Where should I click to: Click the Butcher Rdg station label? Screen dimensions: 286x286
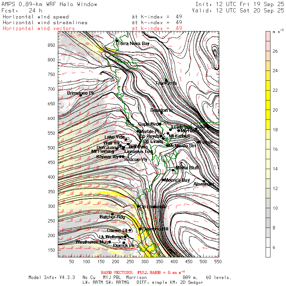112,217
